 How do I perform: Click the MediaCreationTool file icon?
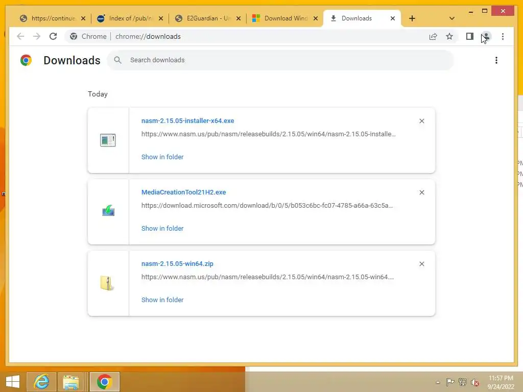tap(108, 211)
